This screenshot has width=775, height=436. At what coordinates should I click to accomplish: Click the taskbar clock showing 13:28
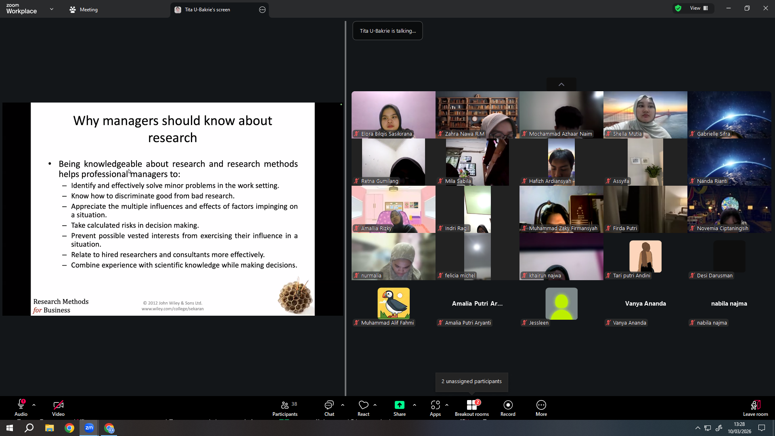pyautogui.click(x=739, y=428)
